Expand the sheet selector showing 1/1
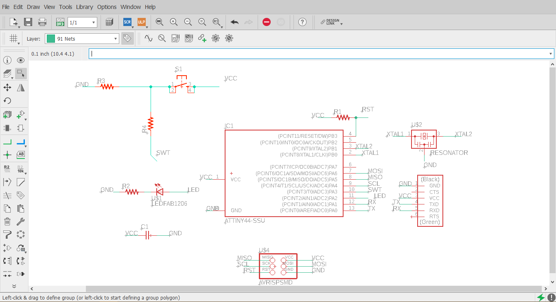 82,22
